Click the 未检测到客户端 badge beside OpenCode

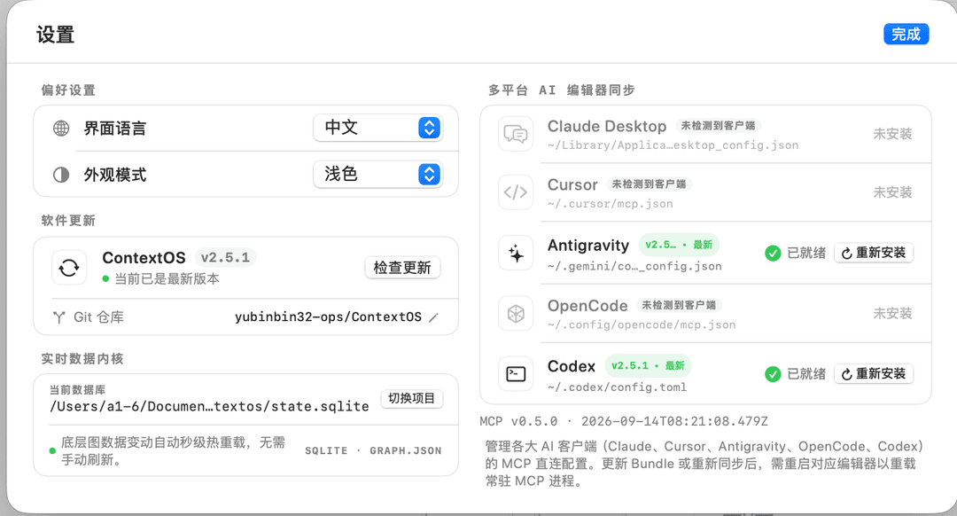[679, 305]
